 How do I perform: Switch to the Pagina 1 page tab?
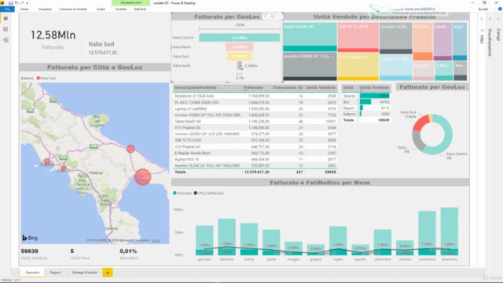[56, 273]
